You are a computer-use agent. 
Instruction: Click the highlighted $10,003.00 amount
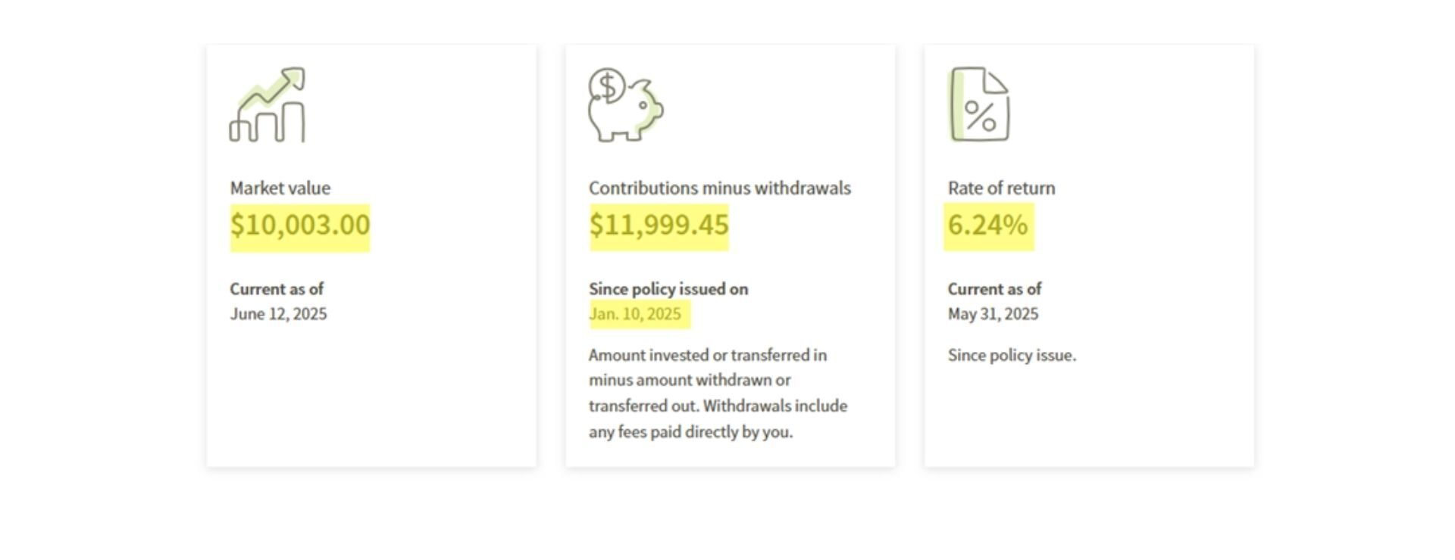pyautogui.click(x=300, y=225)
